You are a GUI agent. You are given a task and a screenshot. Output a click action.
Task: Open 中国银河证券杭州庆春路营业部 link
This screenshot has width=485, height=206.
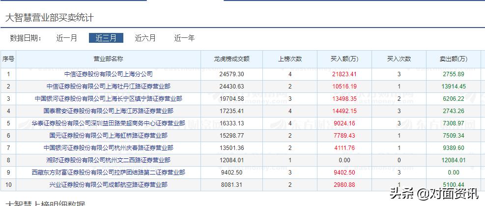point(108,148)
